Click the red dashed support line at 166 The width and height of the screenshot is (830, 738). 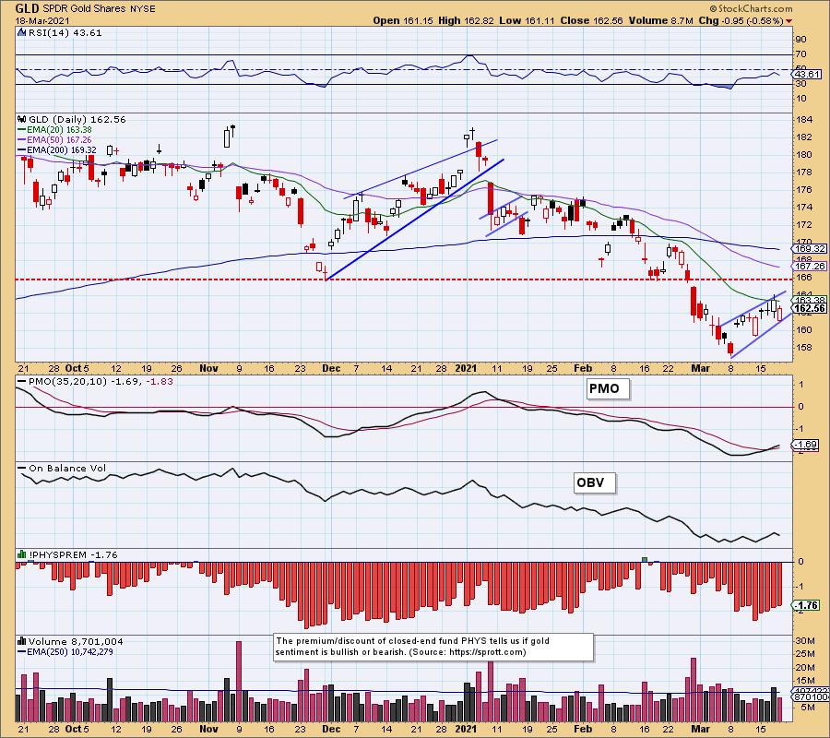pos(404,279)
